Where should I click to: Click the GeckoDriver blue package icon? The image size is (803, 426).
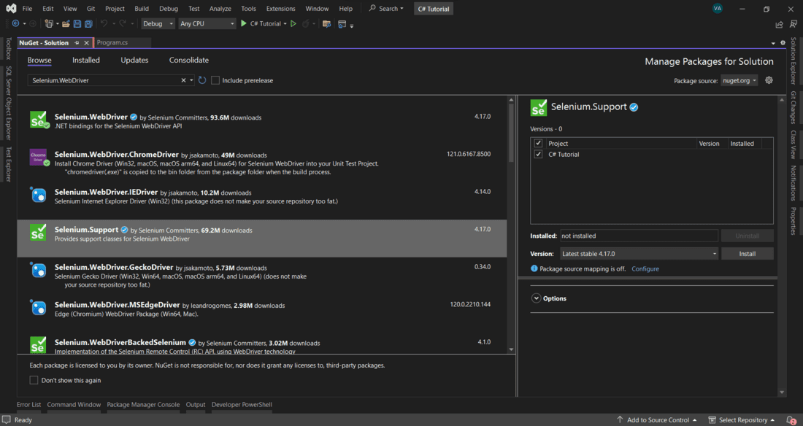pyautogui.click(x=39, y=270)
